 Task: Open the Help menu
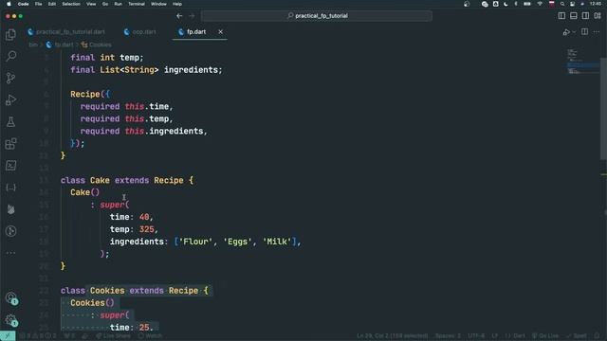[177, 4]
